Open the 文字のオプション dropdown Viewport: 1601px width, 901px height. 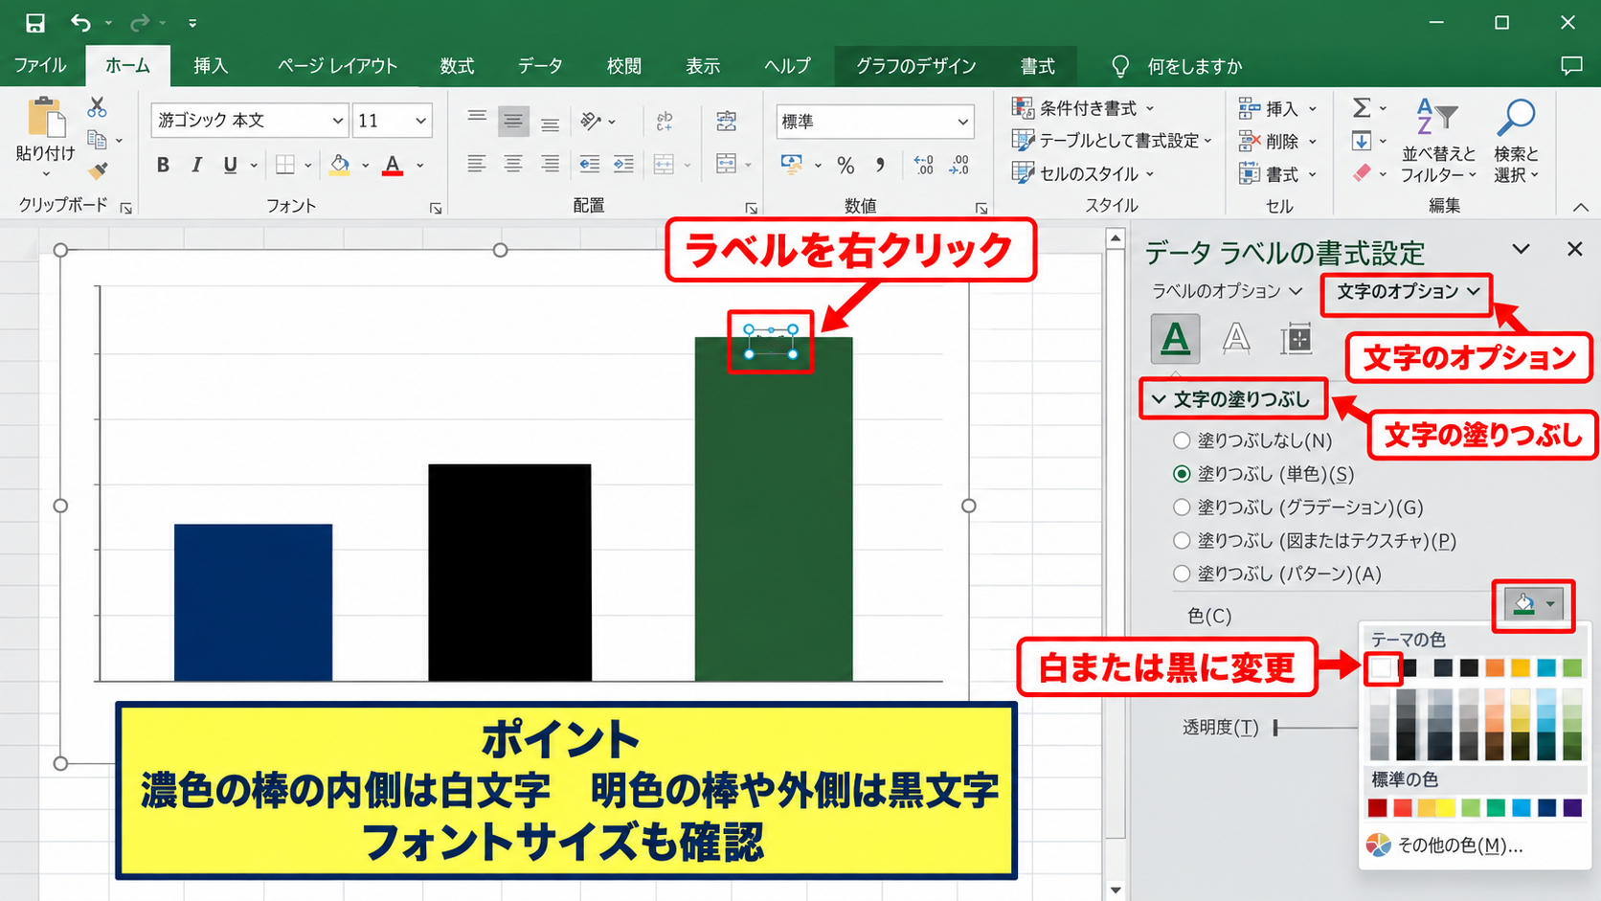1408,291
